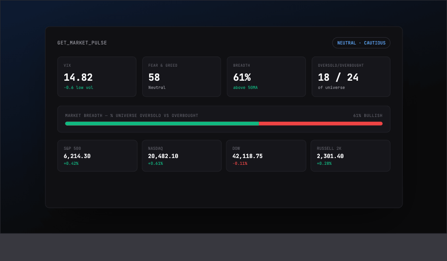This screenshot has width=447, height=261.
Task: Open the Oversold/Overbought 18 / 24 card
Action: click(351, 77)
